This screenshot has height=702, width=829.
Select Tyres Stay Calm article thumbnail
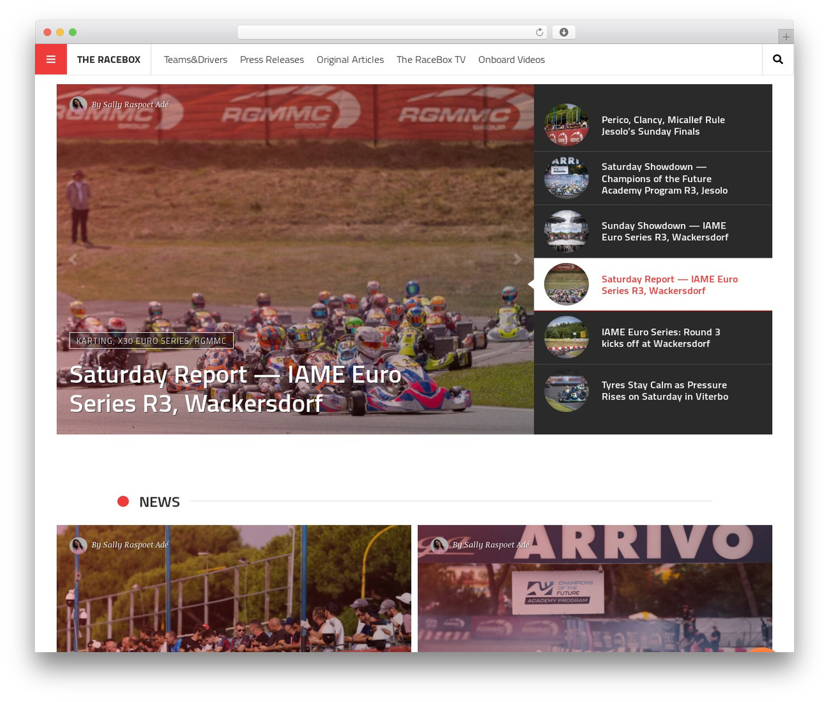coord(566,391)
